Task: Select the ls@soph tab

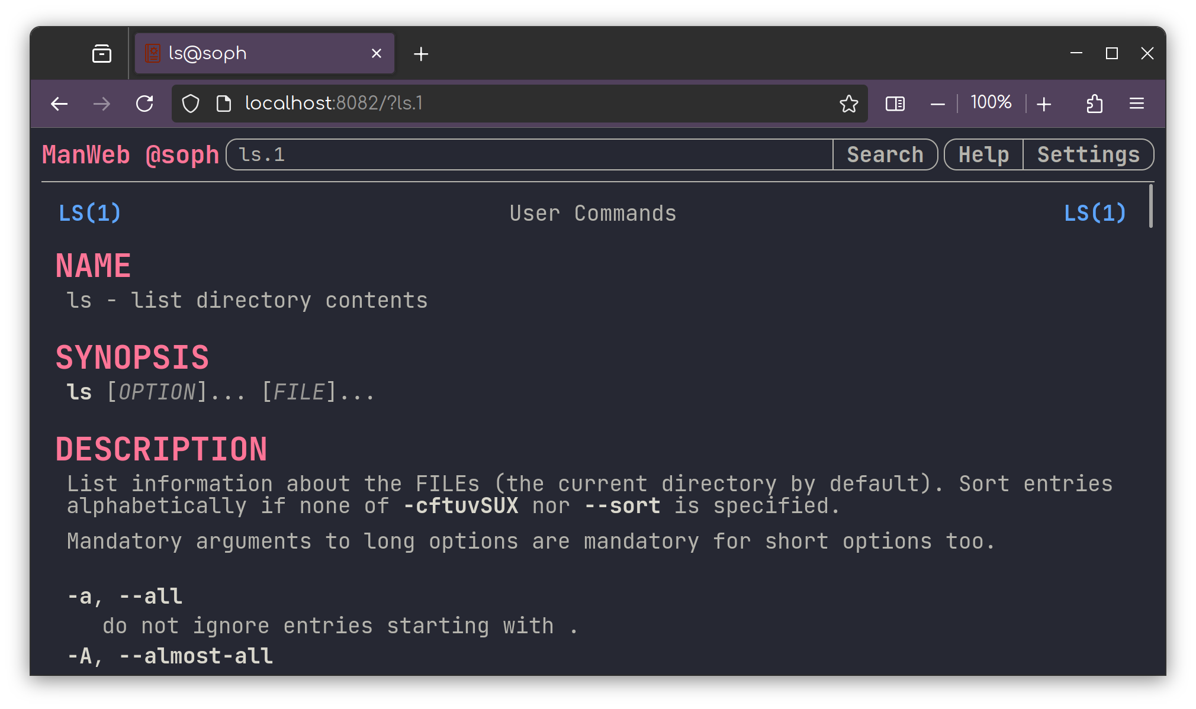Action: point(249,54)
